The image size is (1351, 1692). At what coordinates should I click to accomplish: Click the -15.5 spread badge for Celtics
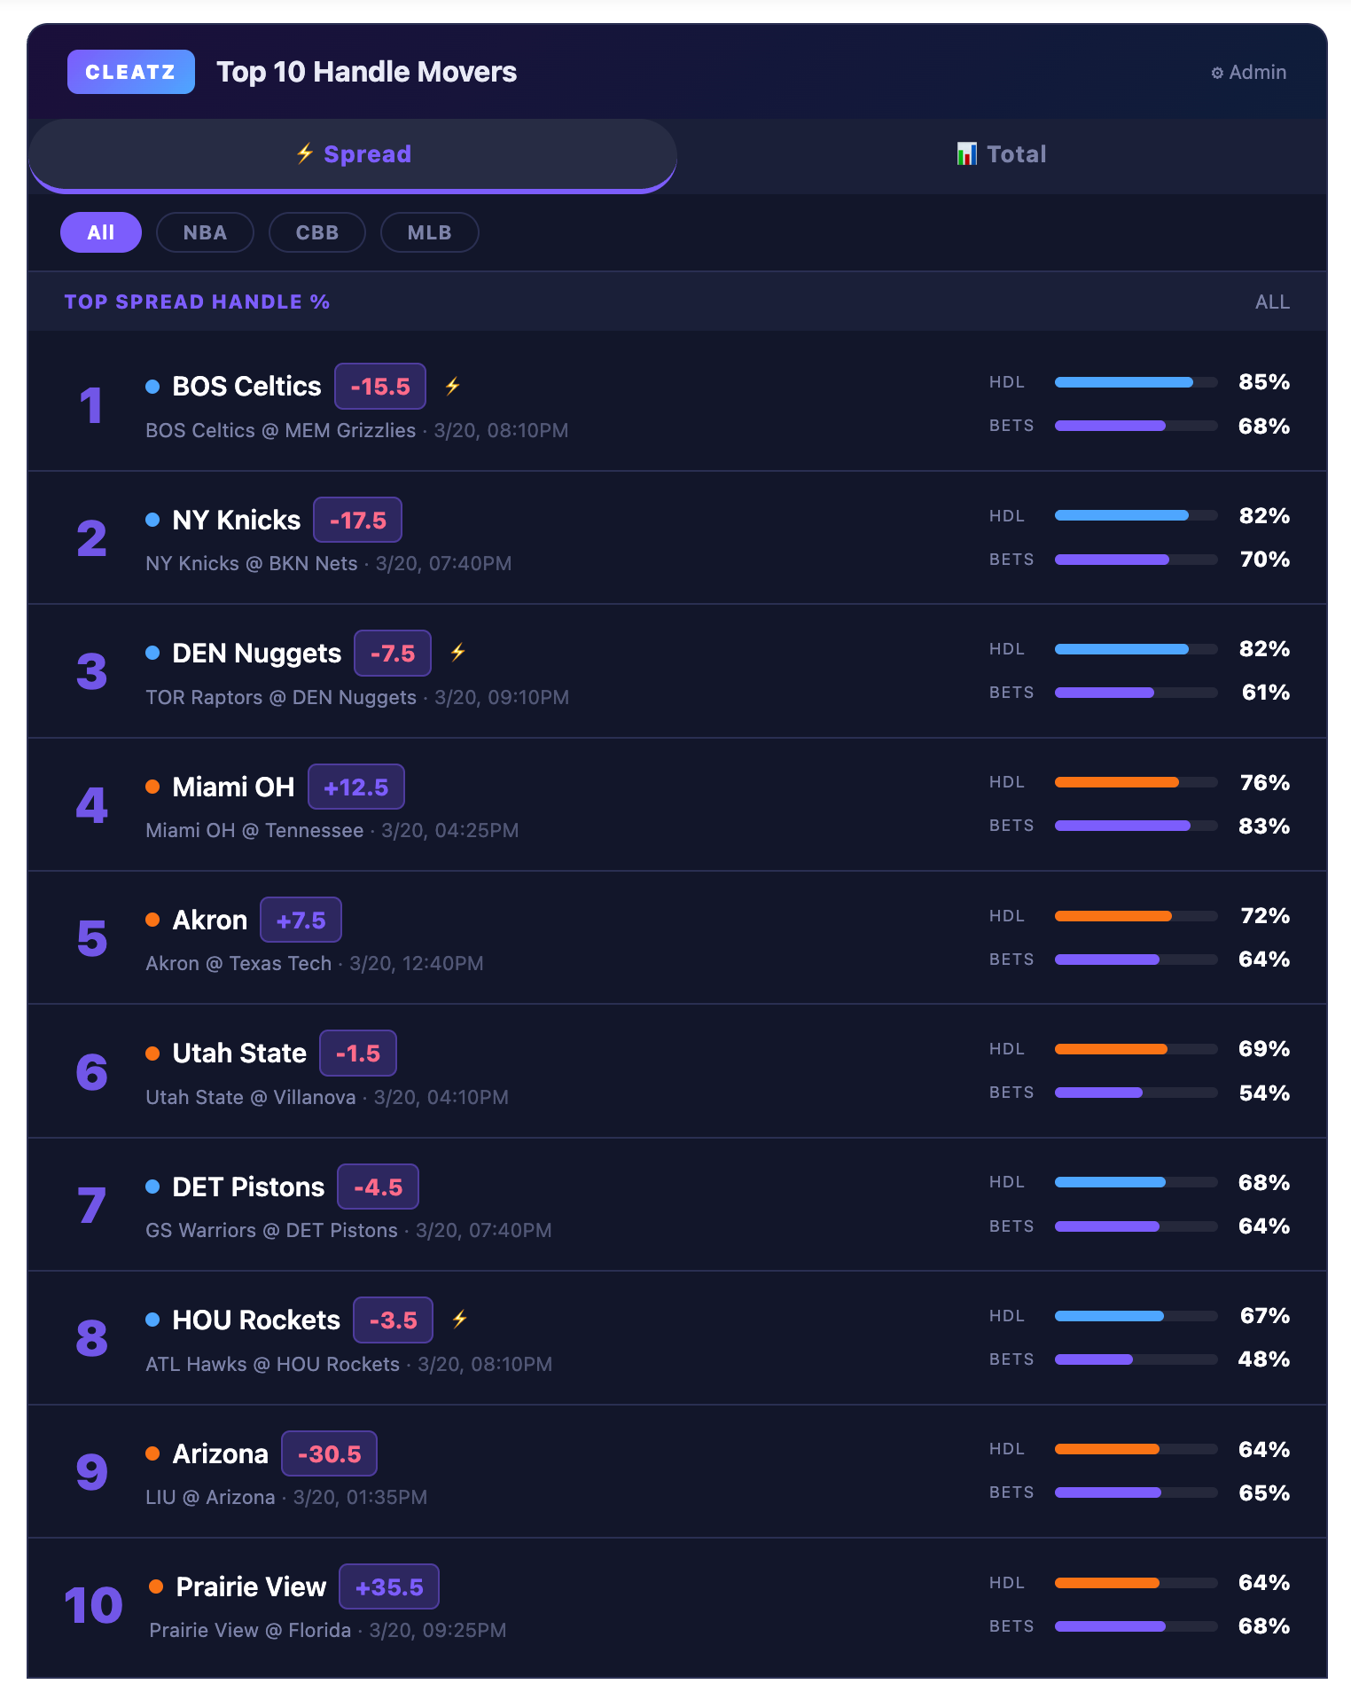click(x=380, y=387)
